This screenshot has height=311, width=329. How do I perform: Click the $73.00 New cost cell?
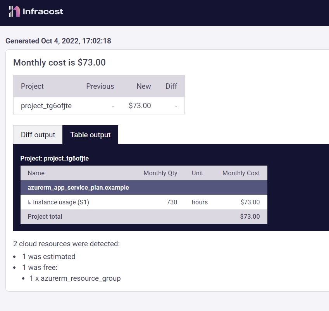pyautogui.click(x=140, y=106)
